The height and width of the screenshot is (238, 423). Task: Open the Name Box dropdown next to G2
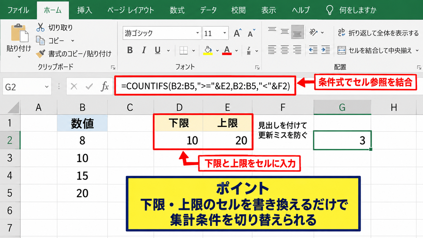click(47, 87)
